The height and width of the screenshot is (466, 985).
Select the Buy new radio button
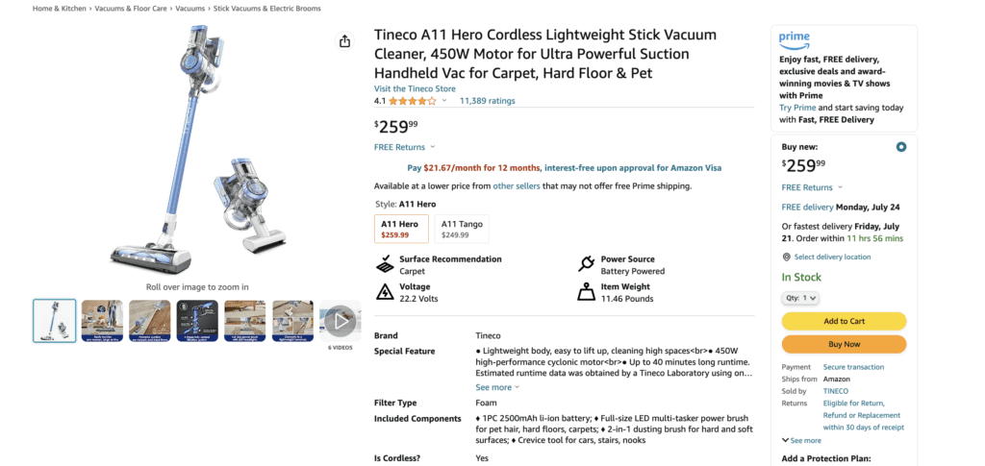click(900, 147)
